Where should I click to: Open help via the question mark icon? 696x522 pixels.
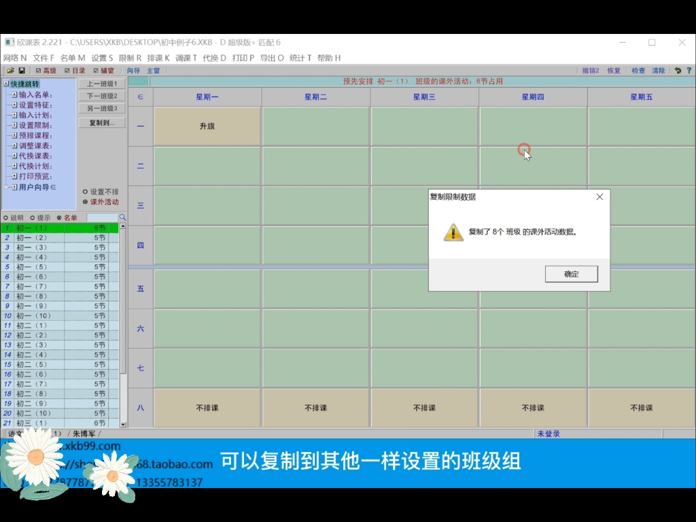(x=689, y=70)
